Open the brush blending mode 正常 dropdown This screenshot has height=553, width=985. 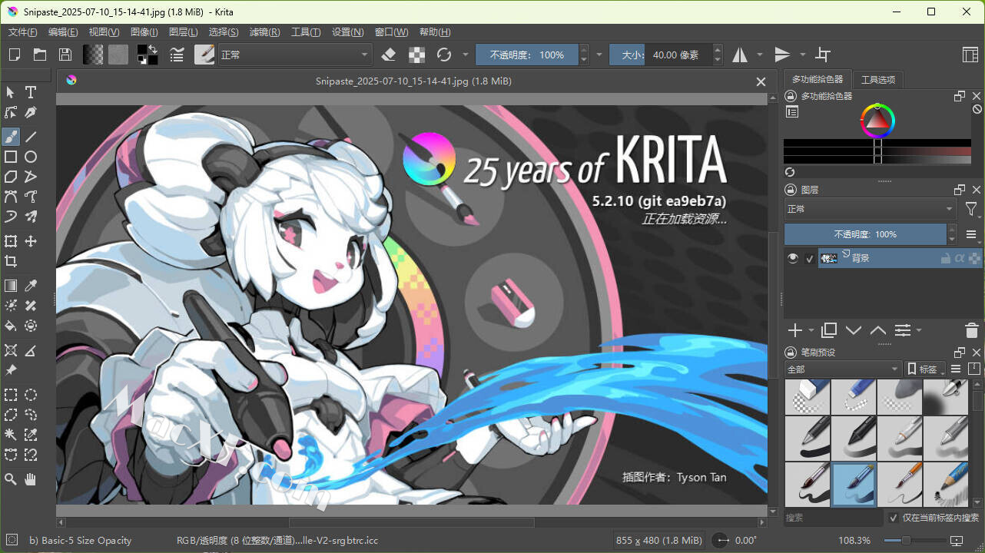click(295, 55)
